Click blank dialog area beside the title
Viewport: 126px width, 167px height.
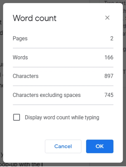click(80, 18)
